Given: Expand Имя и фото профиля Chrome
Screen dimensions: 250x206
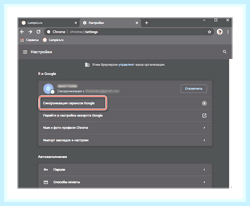Looking at the screenshot, I should click(125, 128).
